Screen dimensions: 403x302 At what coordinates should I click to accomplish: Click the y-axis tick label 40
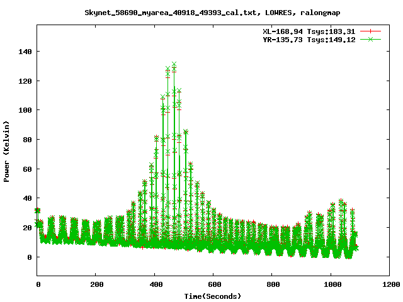pyautogui.click(x=27, y=198)
